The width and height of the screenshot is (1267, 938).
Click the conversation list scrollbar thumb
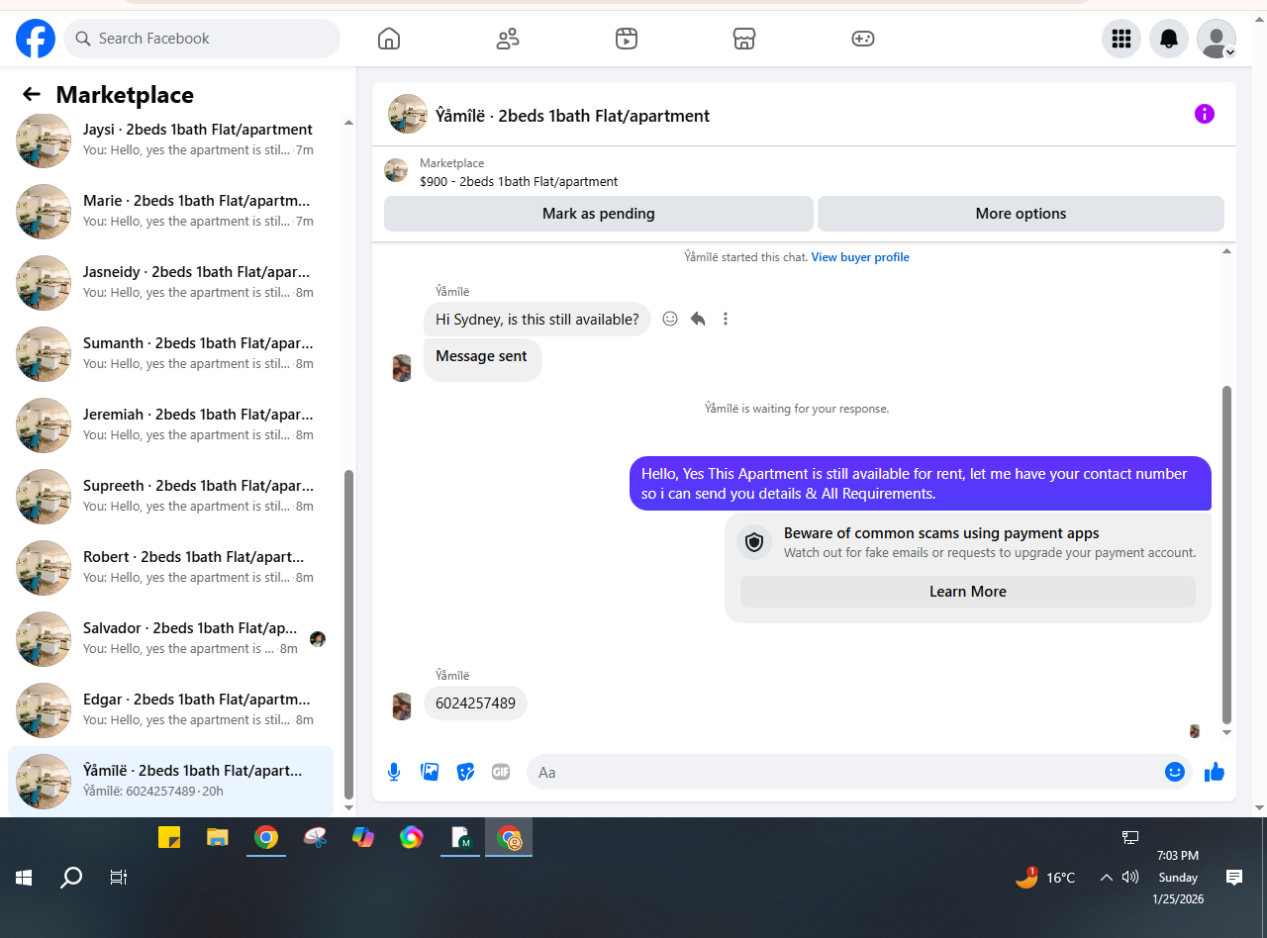click(348, 633)
